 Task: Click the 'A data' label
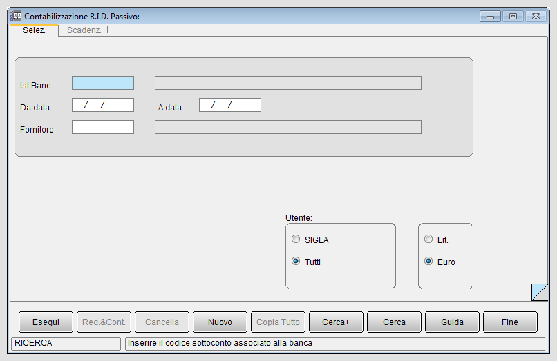point(170,108)
